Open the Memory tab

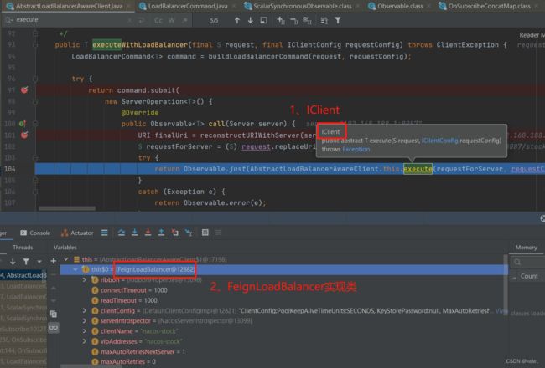click(x=526, y=248)
